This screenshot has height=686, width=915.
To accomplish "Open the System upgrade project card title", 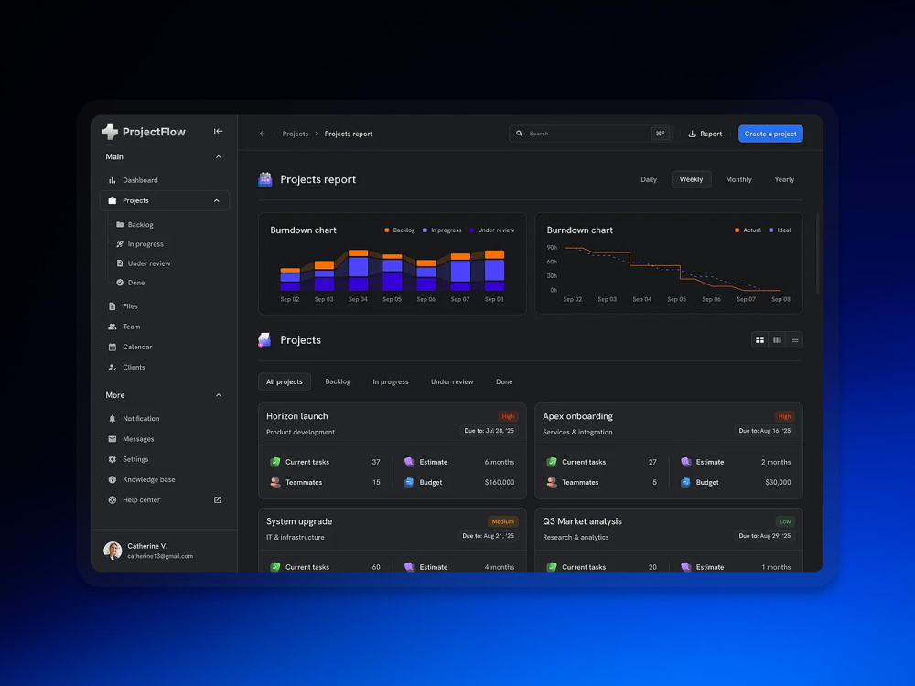I will (299, 521).
